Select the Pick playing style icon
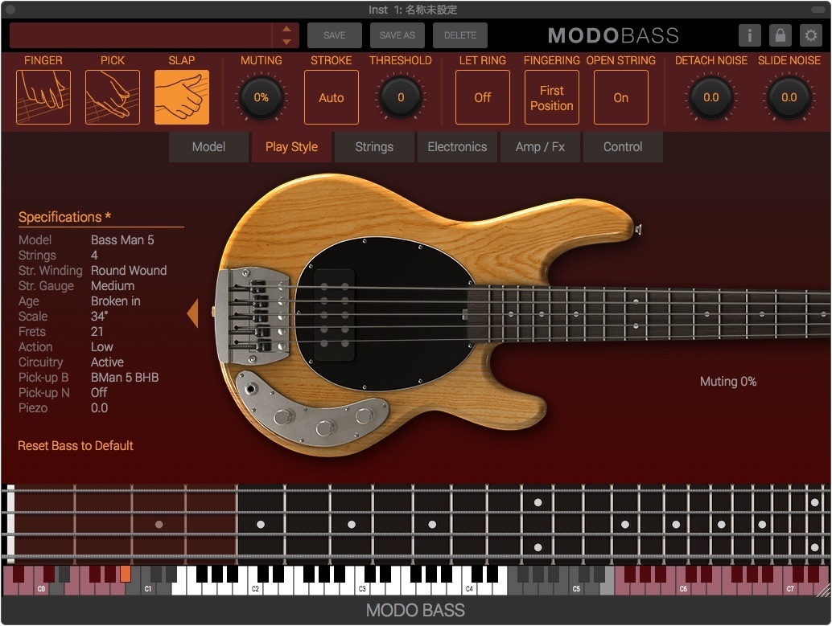Image resolution: width=832 pixels, height=626 pixels. [x=113, y=97]
